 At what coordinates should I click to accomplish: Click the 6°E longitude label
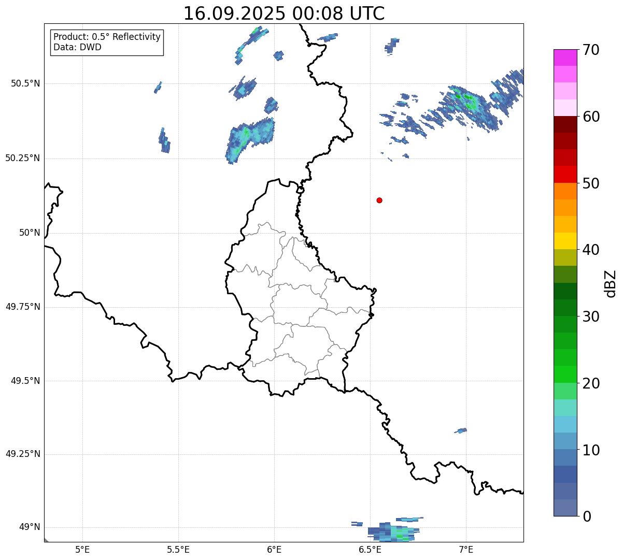(274, 550)
